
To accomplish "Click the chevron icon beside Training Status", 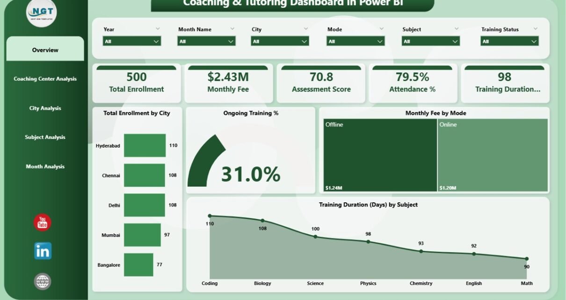I will pos(535,29).
